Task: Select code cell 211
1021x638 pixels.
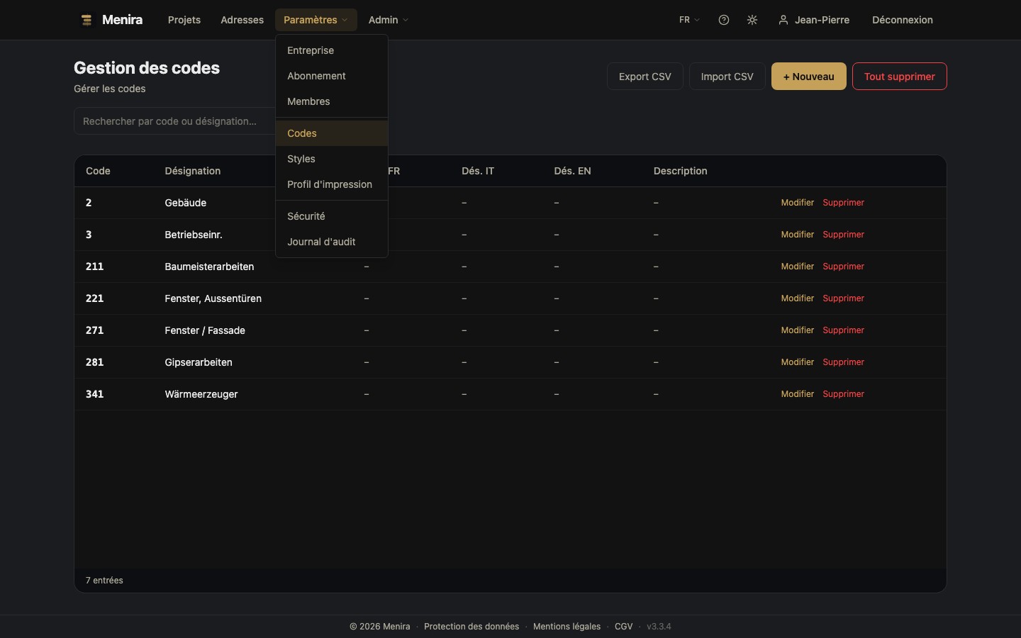Action: point(94,267)
